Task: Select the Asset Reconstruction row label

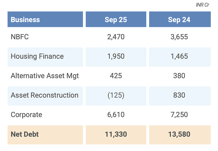Action: [x=44, y=95]
